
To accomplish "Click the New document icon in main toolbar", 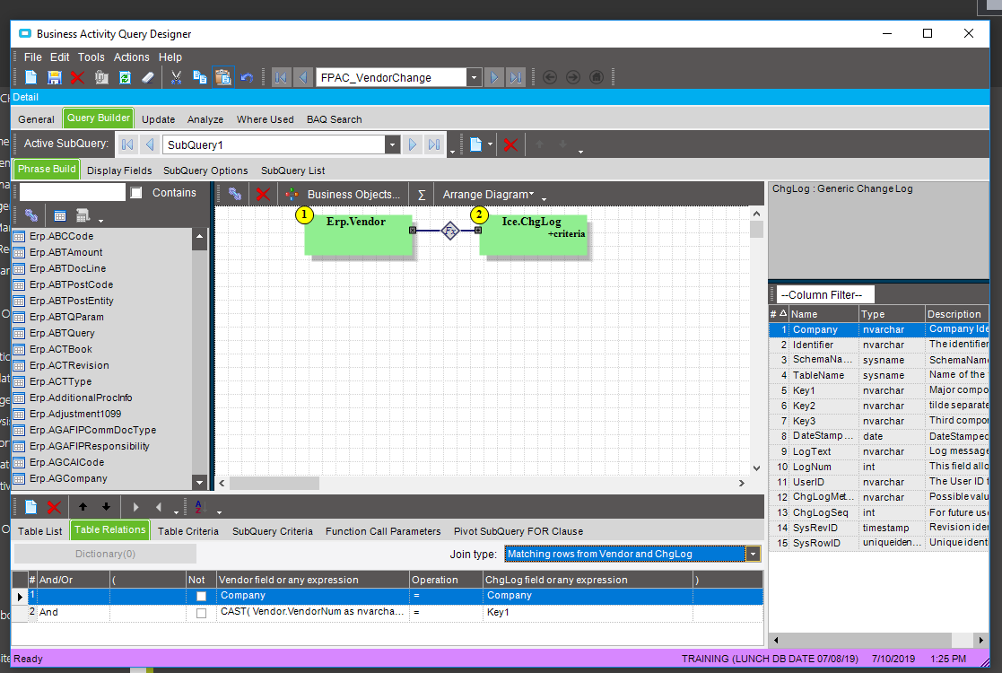I will tap(30, 77).
